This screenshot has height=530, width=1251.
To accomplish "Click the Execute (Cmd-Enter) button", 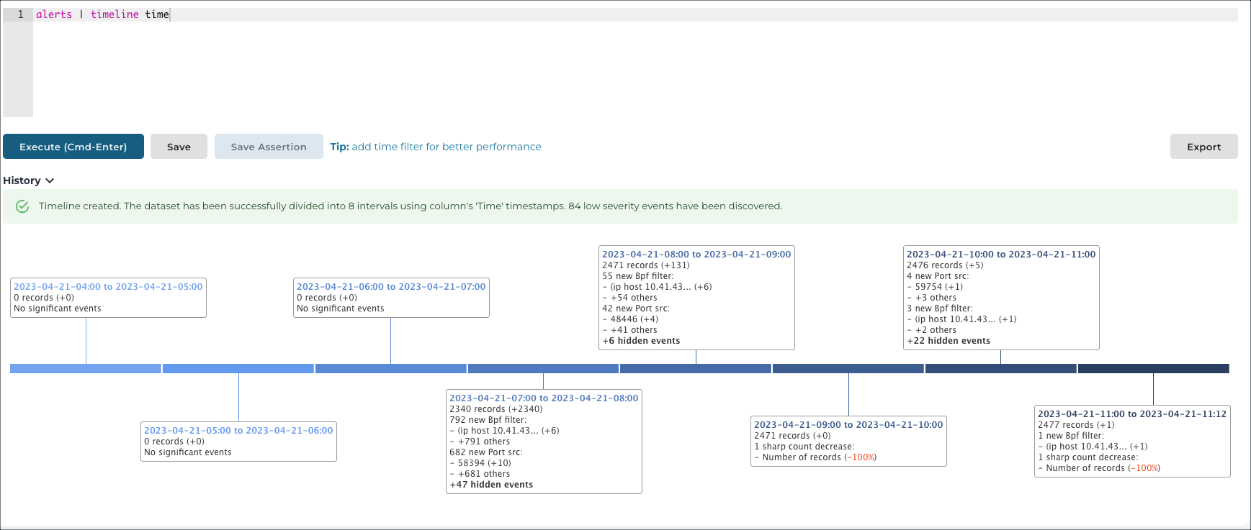I will pyautogui.click(x=73, y=147).
